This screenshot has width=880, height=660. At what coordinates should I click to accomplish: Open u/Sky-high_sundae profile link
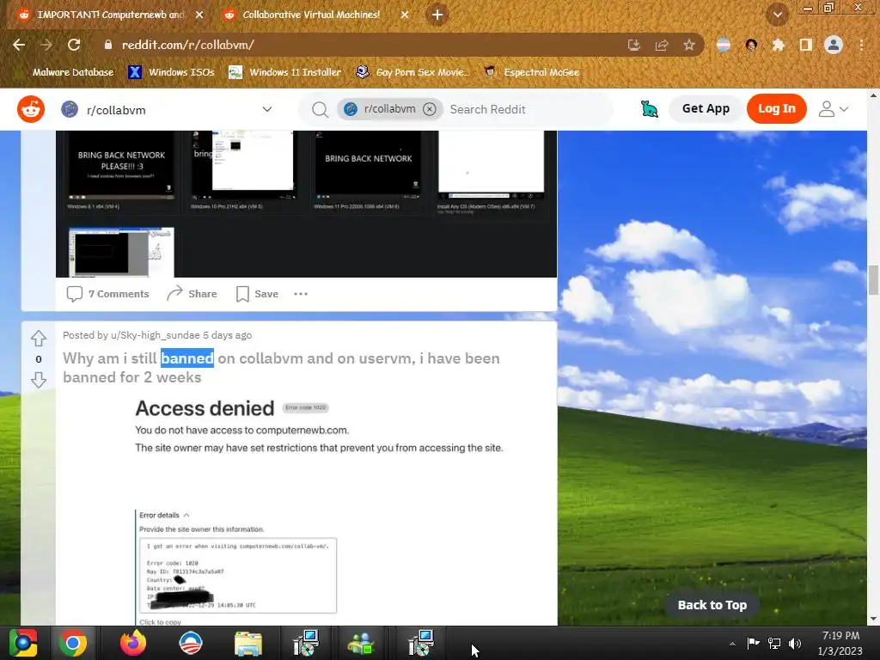[155, 335]
